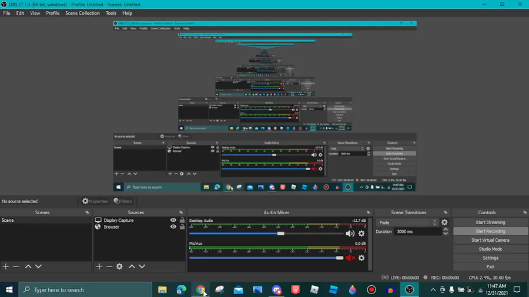Open the File menu
The height and width of the screenshot is (297, 529).
point(6,13)
